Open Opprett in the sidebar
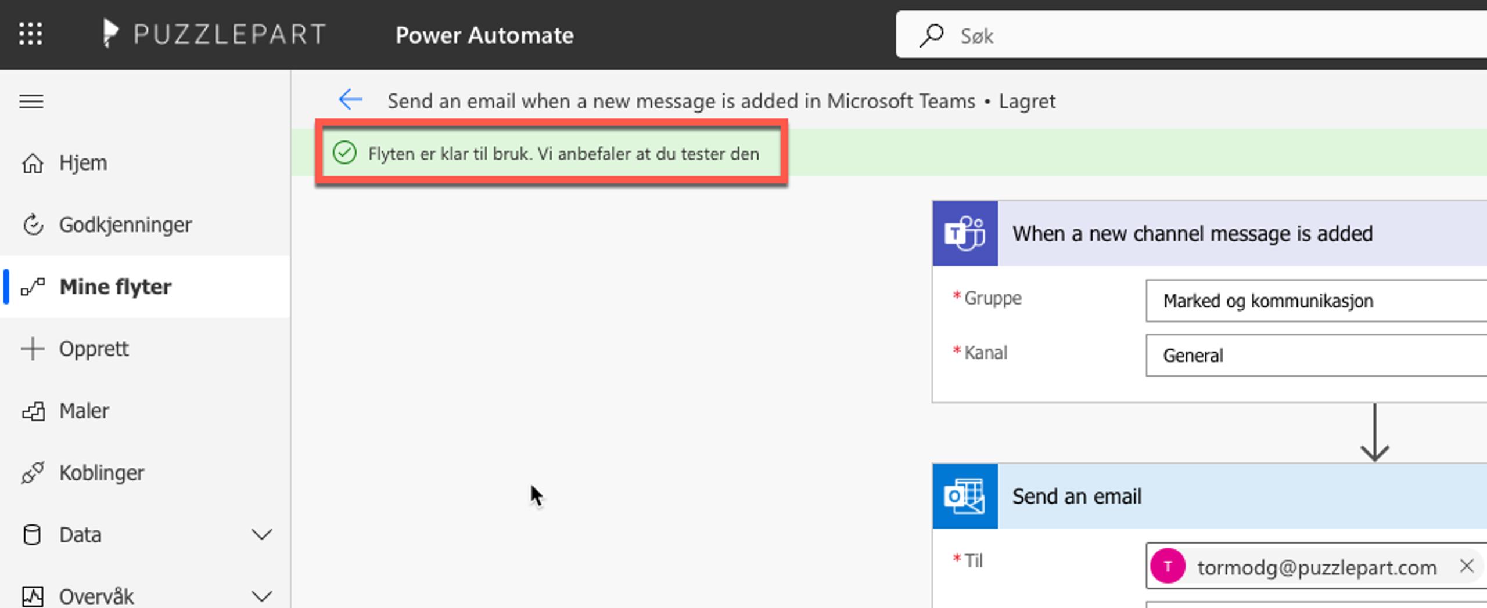Image resolution: width=1487 pixels, height=608 pixels. [x=145, y=349]
